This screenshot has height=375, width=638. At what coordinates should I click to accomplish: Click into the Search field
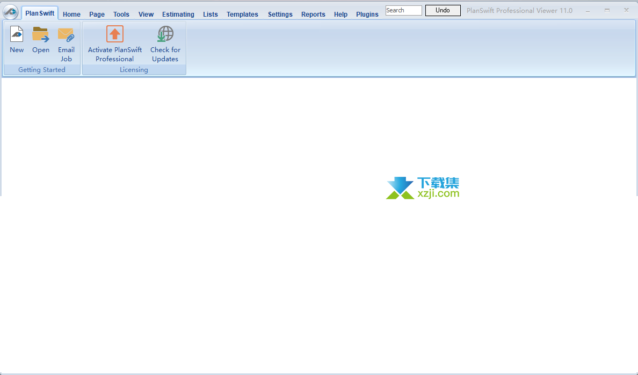pos(404,10)
